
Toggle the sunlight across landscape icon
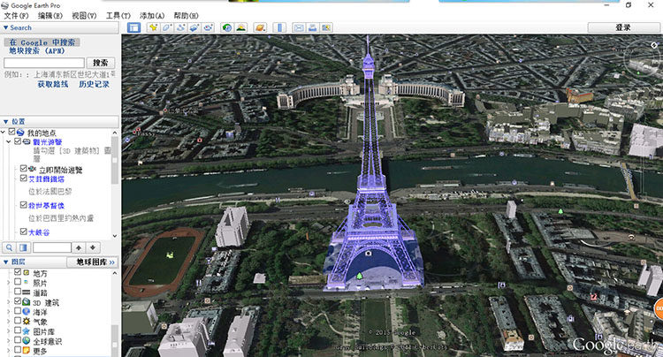tap(241, 28)
